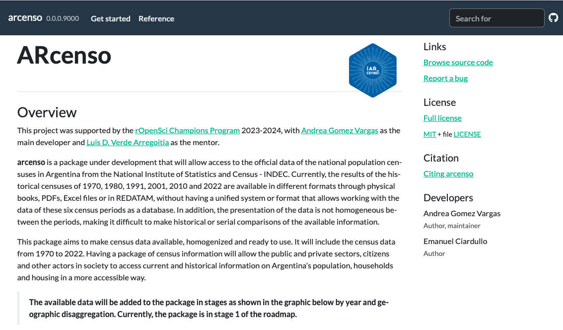Open the Citing arcenso link
This screenshot has height=330, width=563.
(x=448, y=173)
